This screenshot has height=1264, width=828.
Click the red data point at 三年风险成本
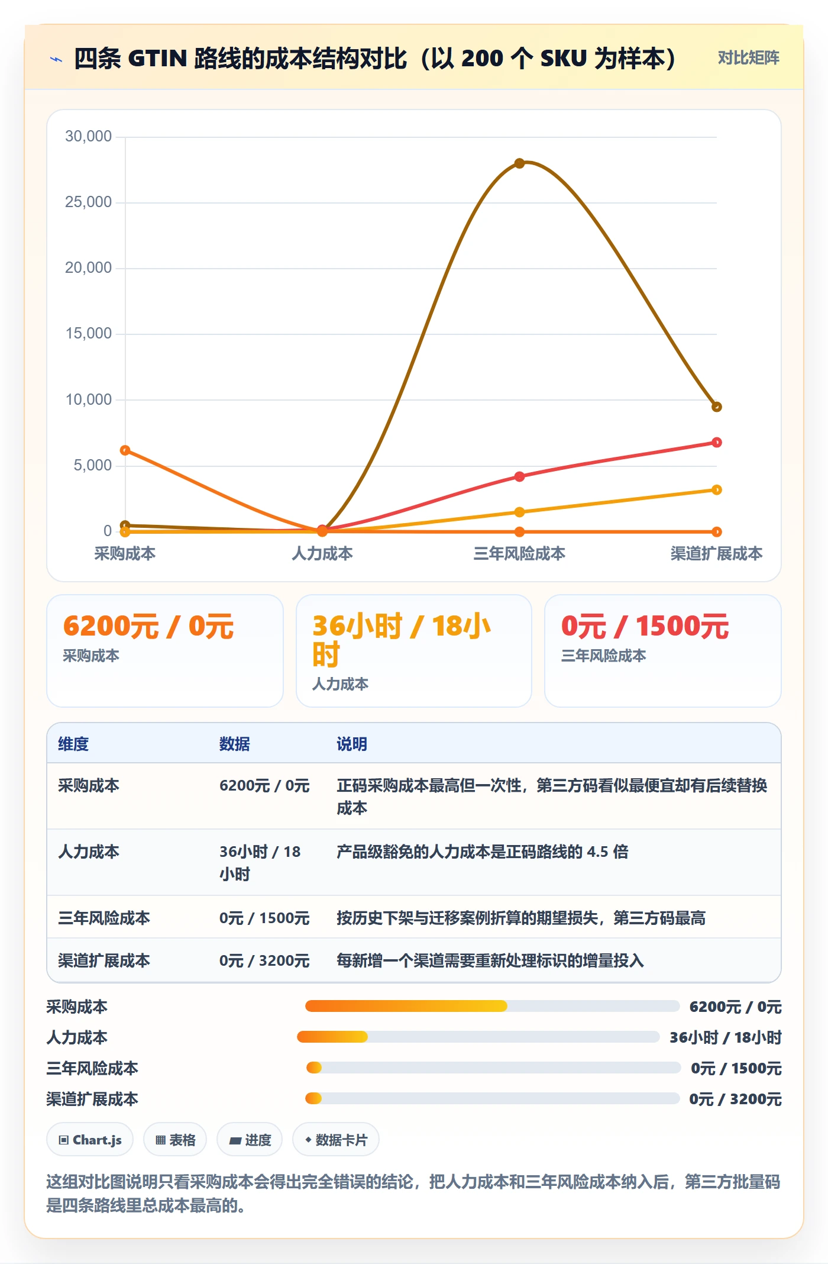pyautogui.click(x=519, y=476)
